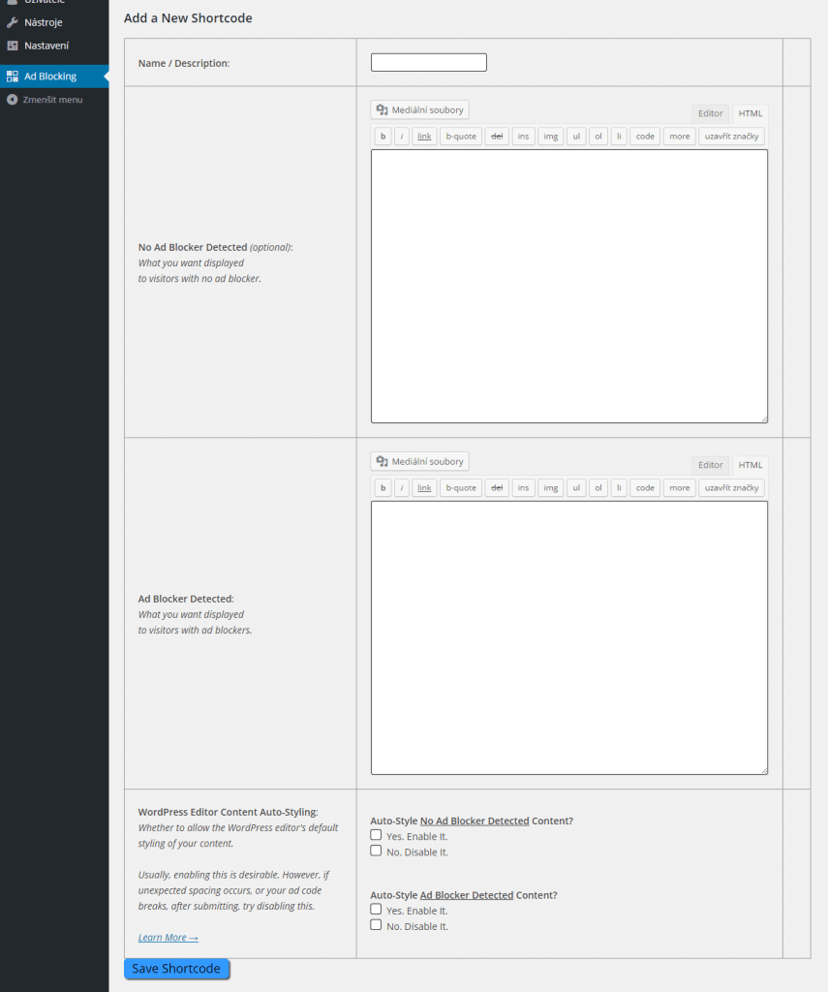
Task: Insert ins tag in Ad Blocker Detected editor
Action: click(x=523, y=488)
